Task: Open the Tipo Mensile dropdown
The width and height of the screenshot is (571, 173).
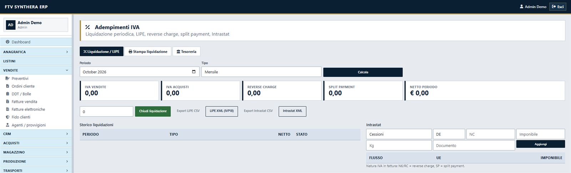Action: click(x=261, y=72)
